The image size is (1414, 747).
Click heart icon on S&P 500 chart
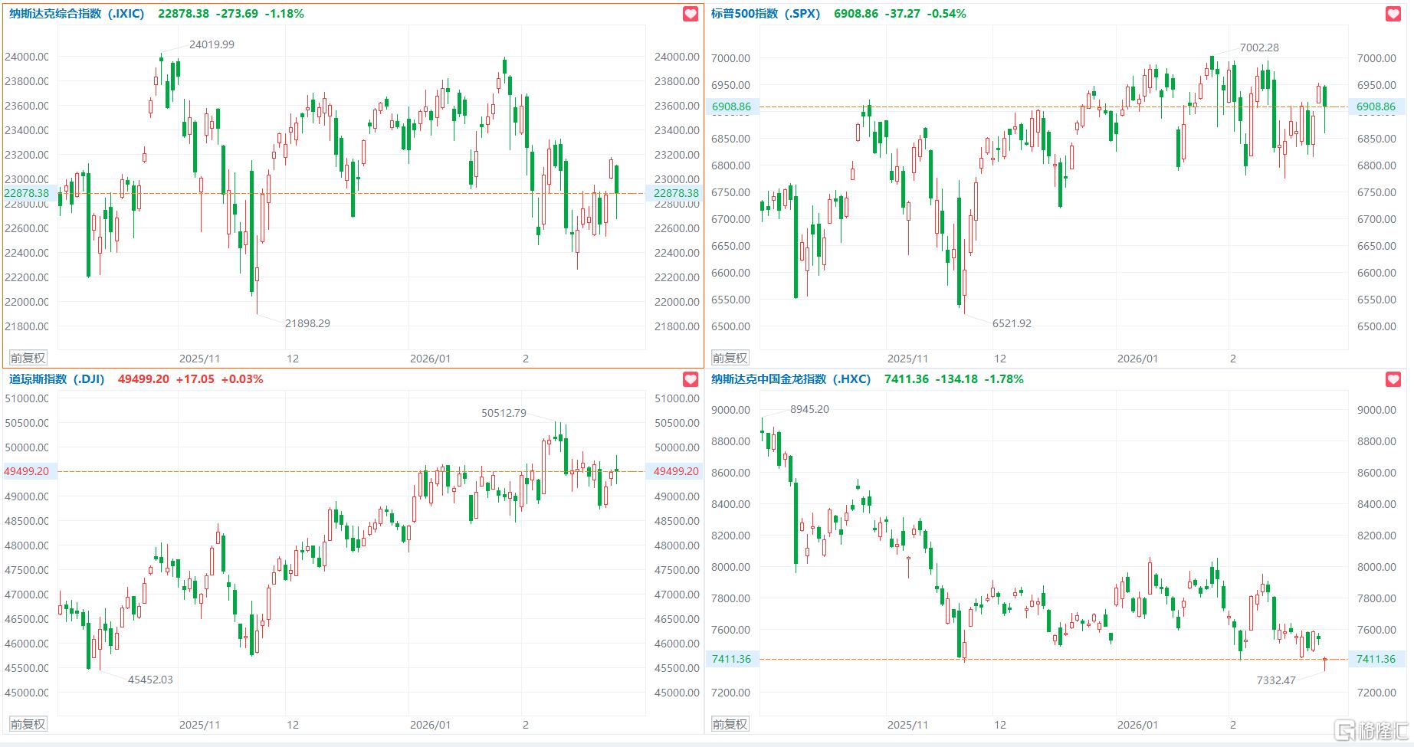(x=1393, y=14)
